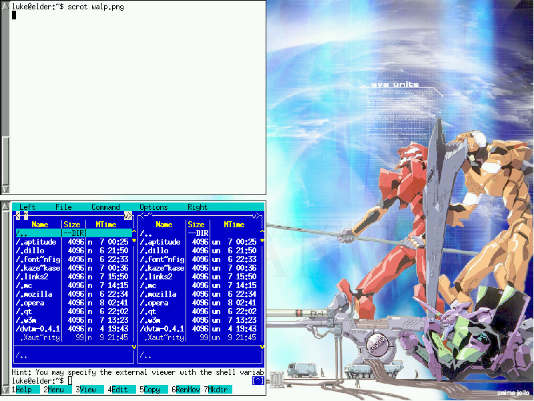Screen dimensions: 534x401
Task: Sort the left panel by the Size column
Action: 72,225
